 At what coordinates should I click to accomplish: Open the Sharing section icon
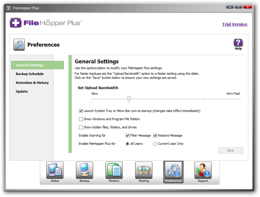point(144,170)
